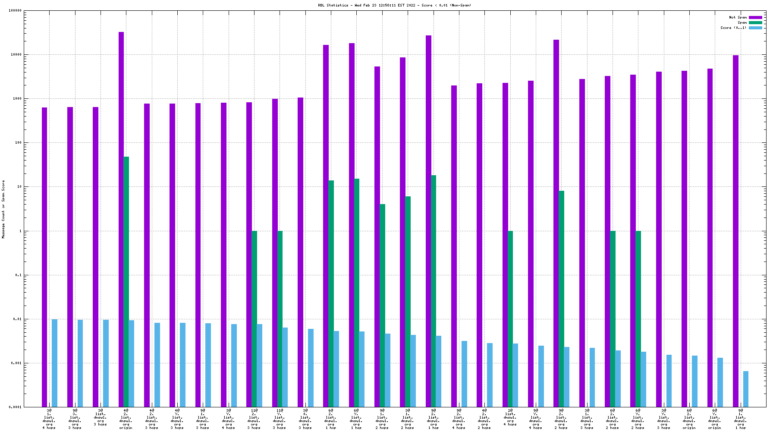Click the light blue Score legend swatch
Screen dimensions: 773x435
(755, 28)
